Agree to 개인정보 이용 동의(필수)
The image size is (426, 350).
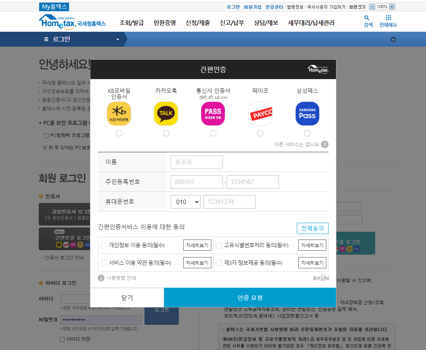pyautogui.click(x=103, y=246)
